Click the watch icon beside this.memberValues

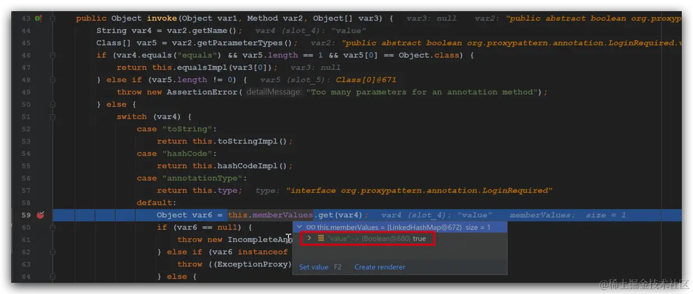tap(310, 227)
